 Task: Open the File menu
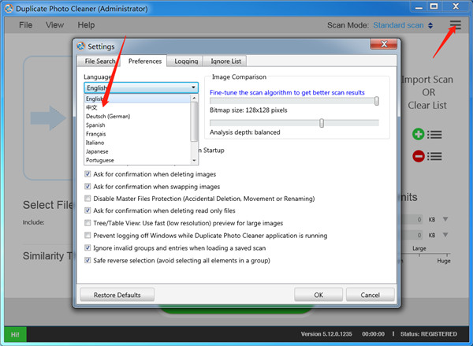click(x=26, y=25)
